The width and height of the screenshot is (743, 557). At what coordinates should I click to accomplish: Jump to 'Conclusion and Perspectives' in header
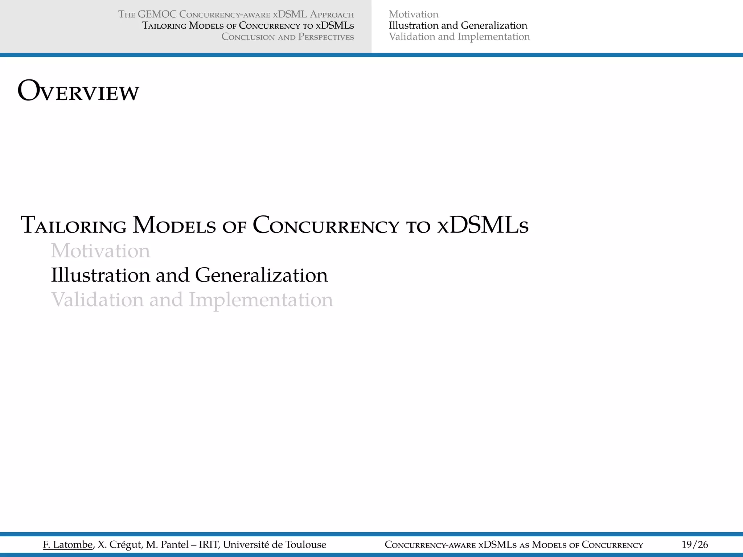[x=288, y=37]
